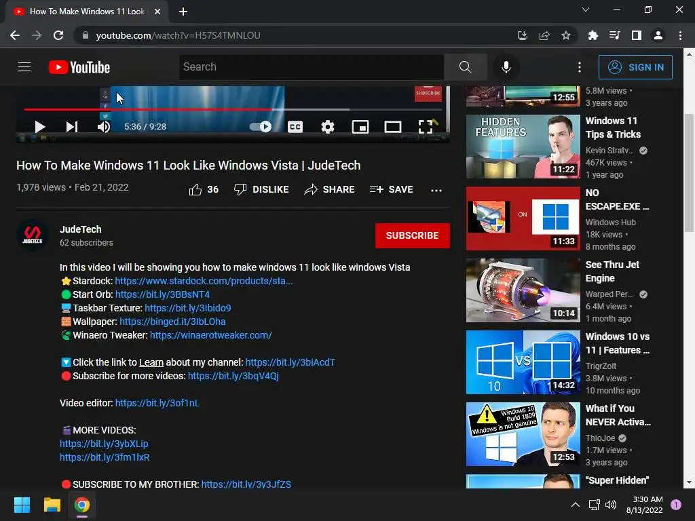The height and width of the screenshot is (521, 695).
Task: Open Chrome profile icon
Action: pos(658,35)
